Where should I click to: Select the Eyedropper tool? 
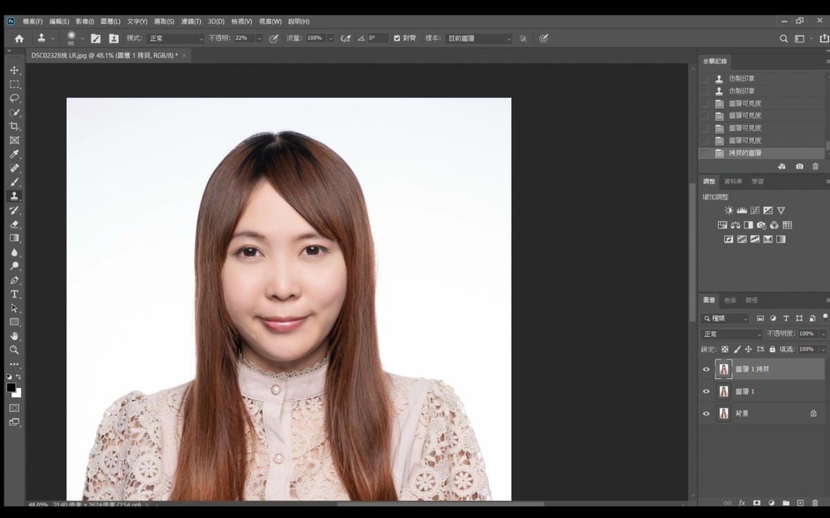tap(14, 154)
